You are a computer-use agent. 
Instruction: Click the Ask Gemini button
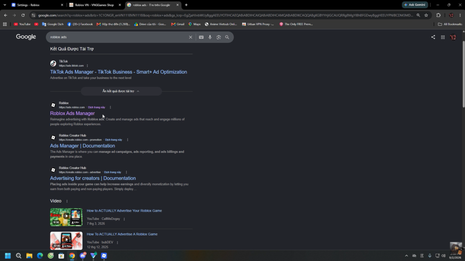click(415, 5)
